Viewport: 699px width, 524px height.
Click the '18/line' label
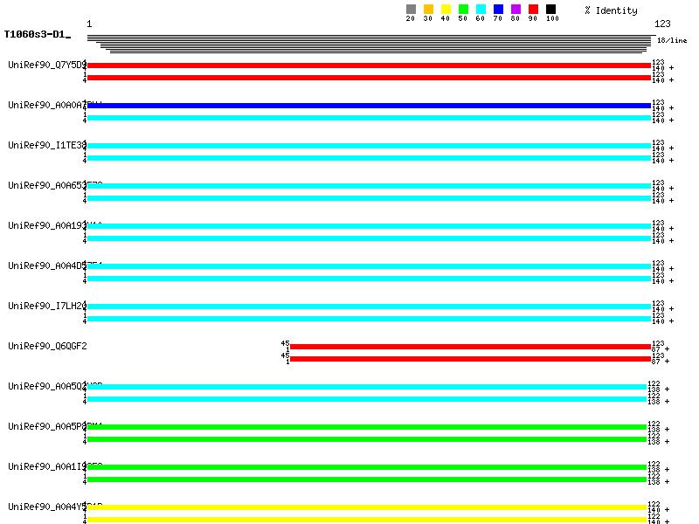pos(672,40)
